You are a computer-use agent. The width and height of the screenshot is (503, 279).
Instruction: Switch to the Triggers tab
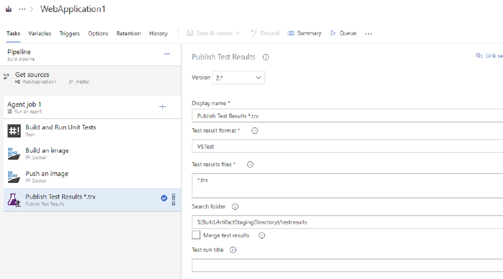tap(70, 33)
